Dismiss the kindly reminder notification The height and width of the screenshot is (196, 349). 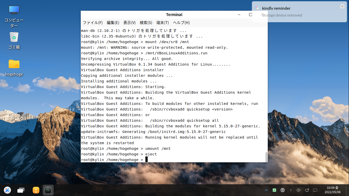point(342,6)
